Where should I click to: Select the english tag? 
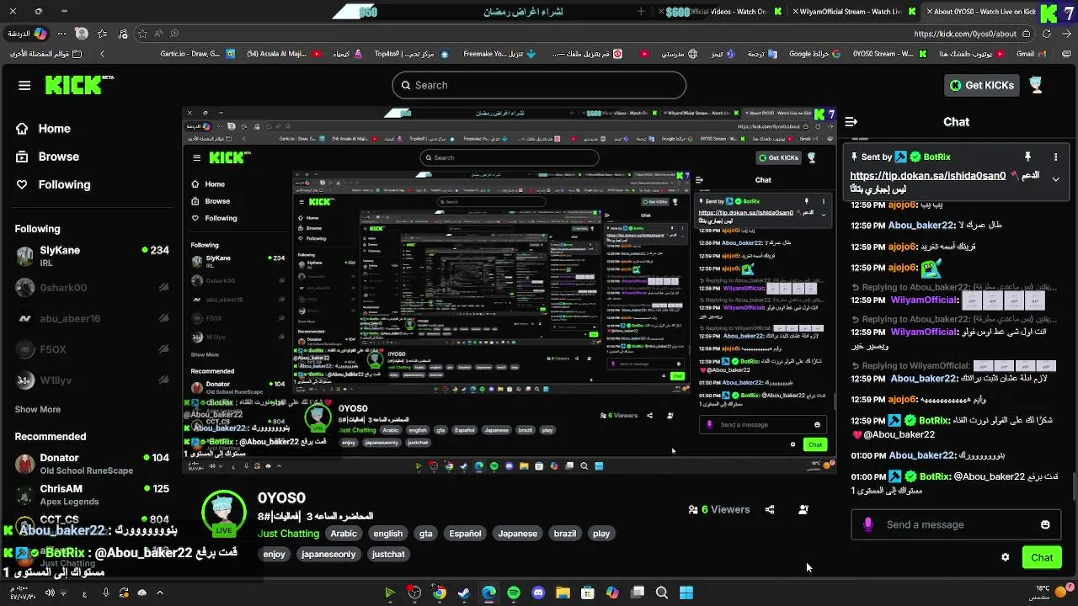[x=388, y=534]
